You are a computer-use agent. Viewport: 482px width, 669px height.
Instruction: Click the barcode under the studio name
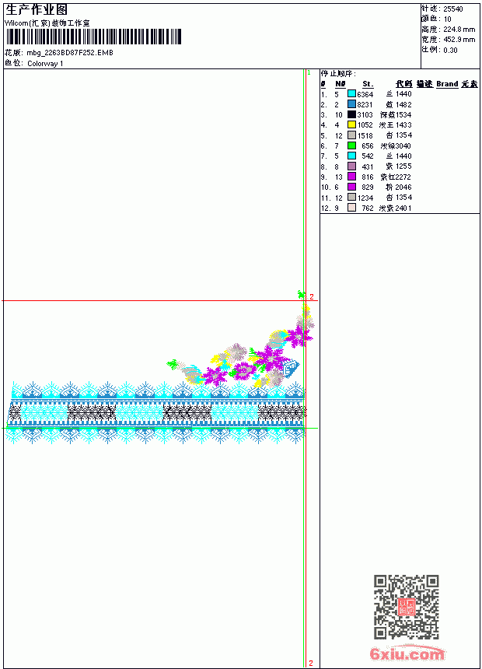pos(94,37)
